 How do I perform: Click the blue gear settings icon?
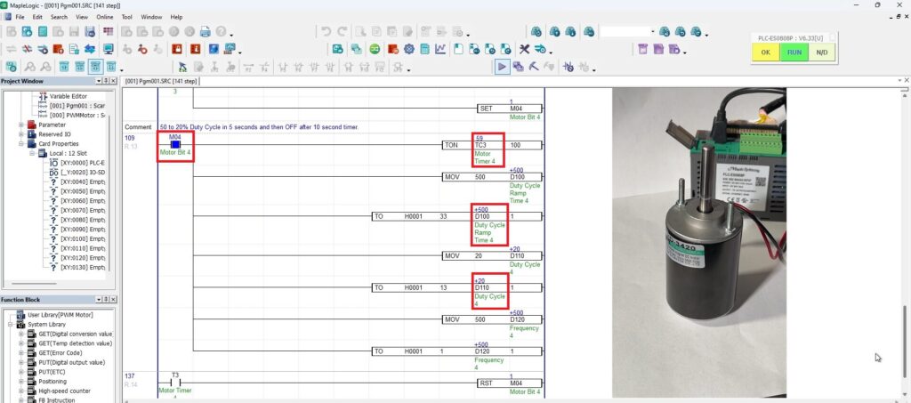pyautogui.click(x=409, y=49)
